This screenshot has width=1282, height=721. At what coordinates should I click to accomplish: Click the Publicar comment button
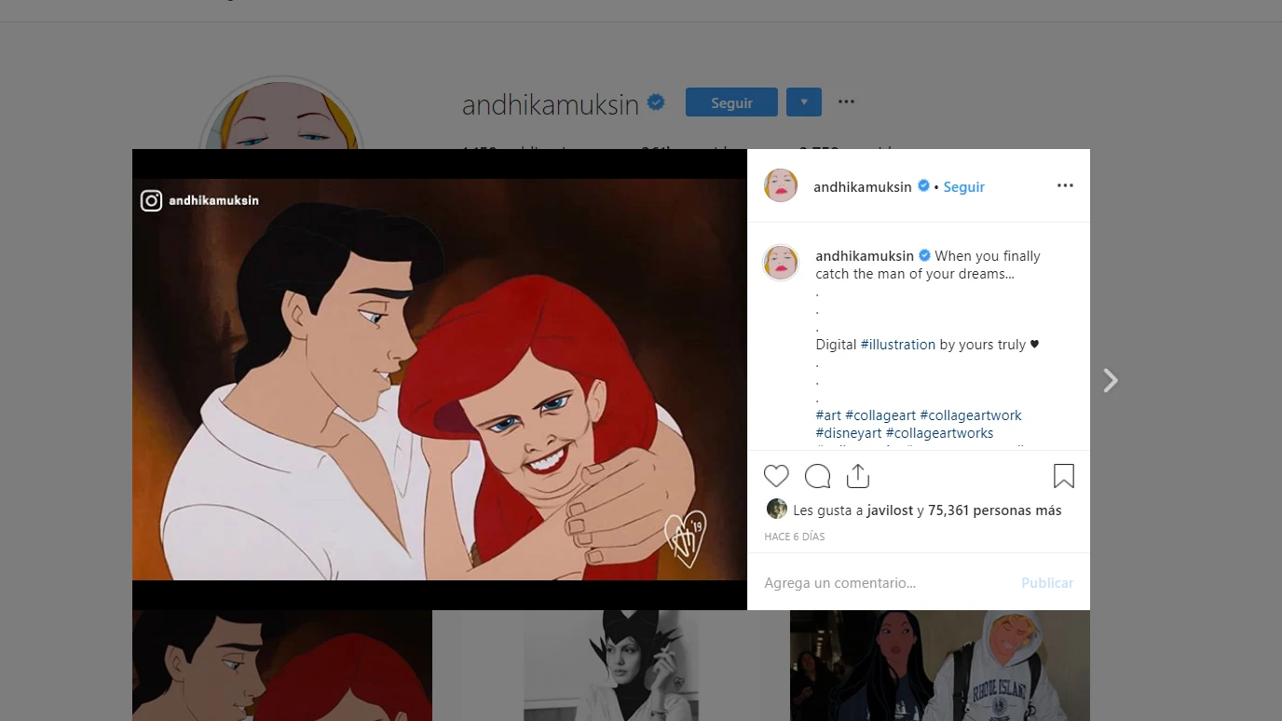[x=1047, y=583]
